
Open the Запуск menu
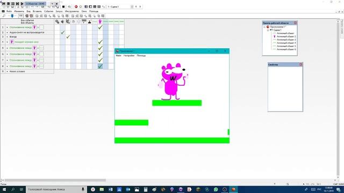click(59, 11)
